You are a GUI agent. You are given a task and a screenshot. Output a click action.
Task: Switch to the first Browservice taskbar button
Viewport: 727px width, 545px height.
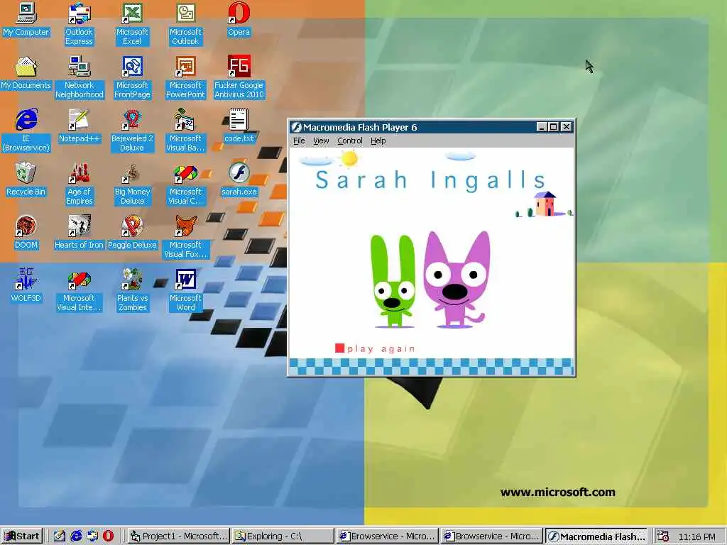[x=388, y=536]
